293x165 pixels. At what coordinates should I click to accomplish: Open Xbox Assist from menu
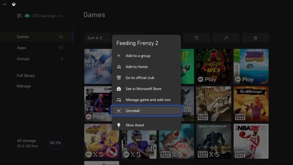click(x=146, y=125)
